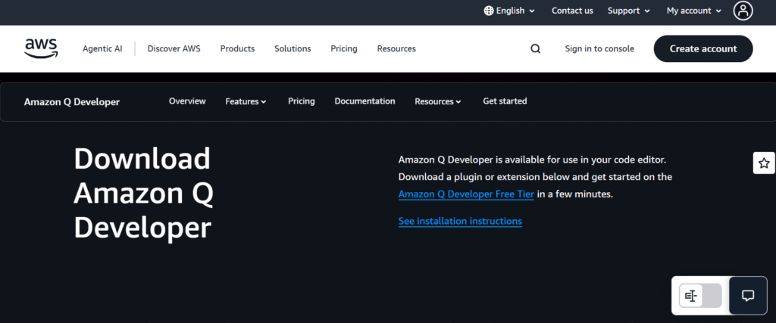
Task: Click the Amazon Q Developer title
Action: point(72,102)
